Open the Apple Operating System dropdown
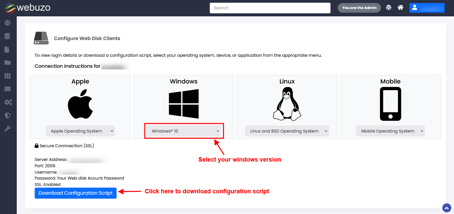 80,131
